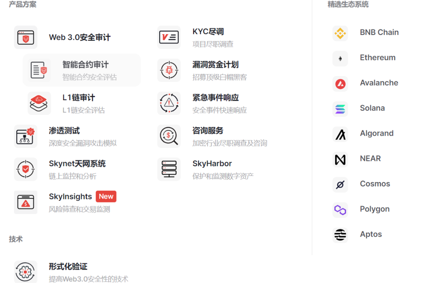The height and width of the screenshot is (283, 423).
Task: Select Ethereum ecosystem link
Action: [378, 58]
